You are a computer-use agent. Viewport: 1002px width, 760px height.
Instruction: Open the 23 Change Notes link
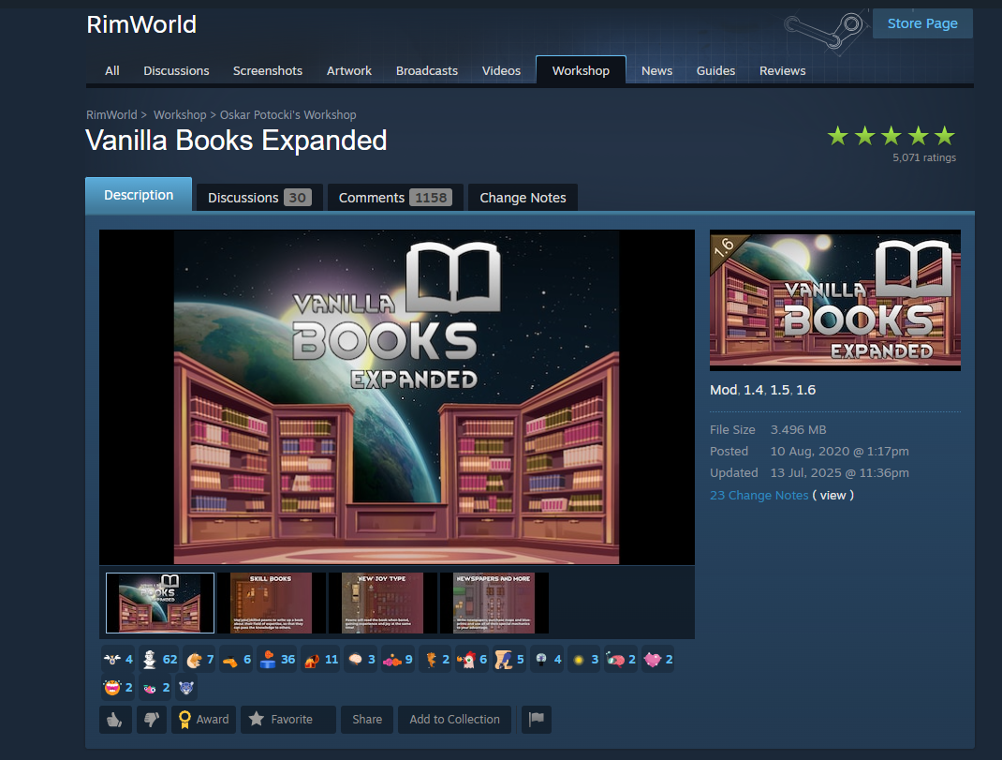pos(759,495)
